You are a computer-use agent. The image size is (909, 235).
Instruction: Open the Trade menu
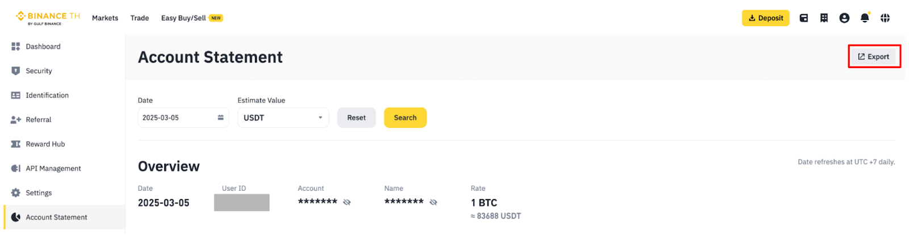coord(140,18)
